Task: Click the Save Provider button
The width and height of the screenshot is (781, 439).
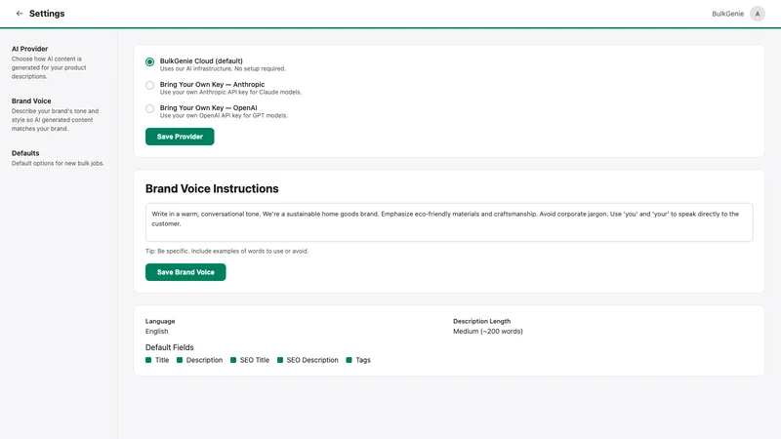Action: pos(180,137)
